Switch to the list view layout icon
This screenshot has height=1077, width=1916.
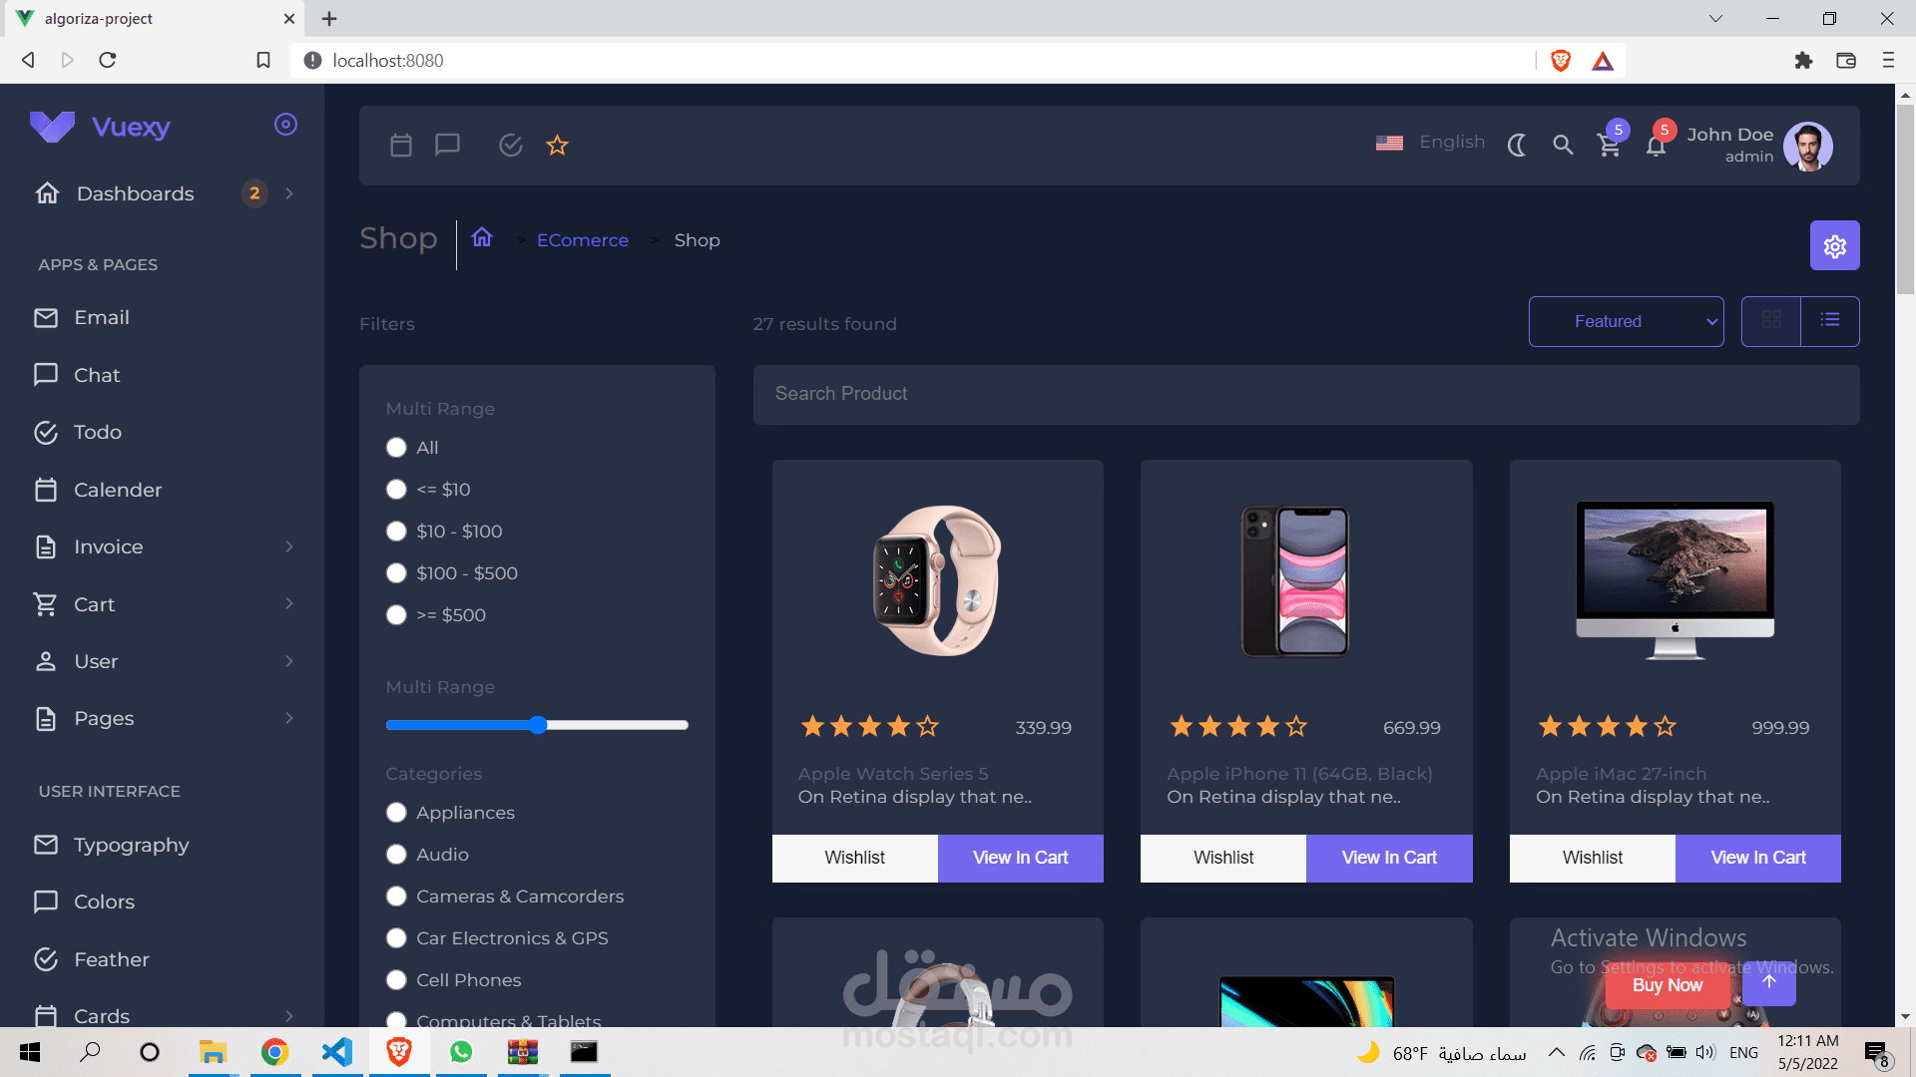pos(1829,320)
